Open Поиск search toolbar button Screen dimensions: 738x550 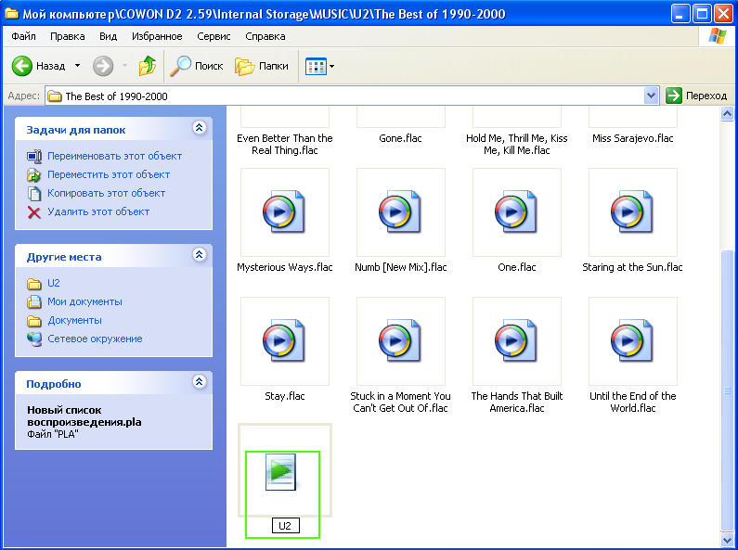tap(196, 66)
